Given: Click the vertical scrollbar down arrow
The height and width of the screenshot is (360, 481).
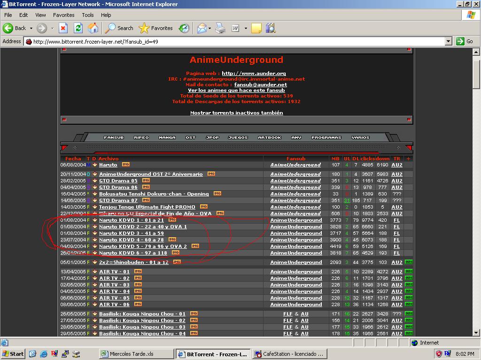Looking at the screenshot, I should [476, 333].
